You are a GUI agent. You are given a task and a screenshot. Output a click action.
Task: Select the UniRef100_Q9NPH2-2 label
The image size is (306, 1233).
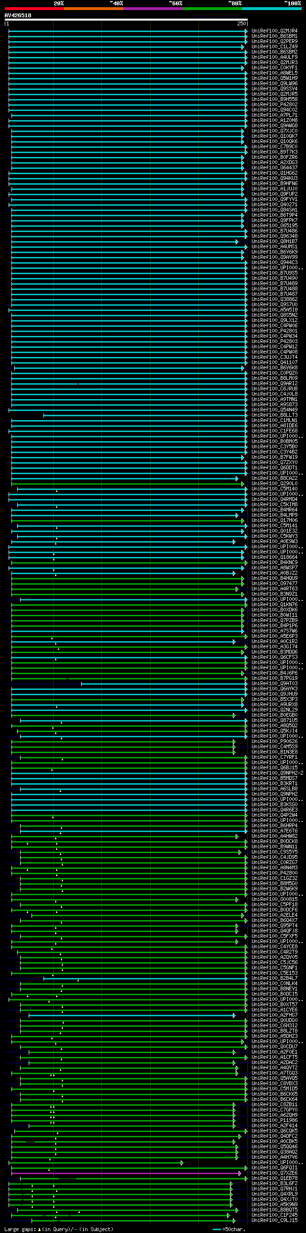tap(277, 774)
